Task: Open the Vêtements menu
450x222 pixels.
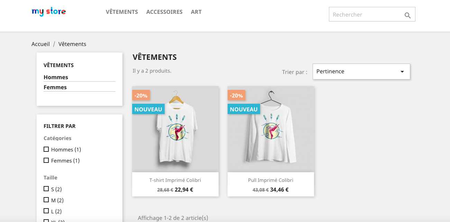Action: pos(122,12)
